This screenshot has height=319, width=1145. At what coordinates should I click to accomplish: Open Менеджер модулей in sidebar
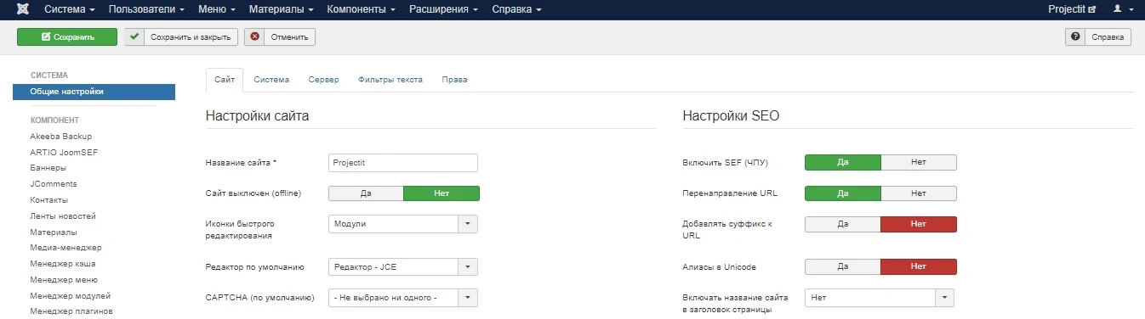pos(71,295)
